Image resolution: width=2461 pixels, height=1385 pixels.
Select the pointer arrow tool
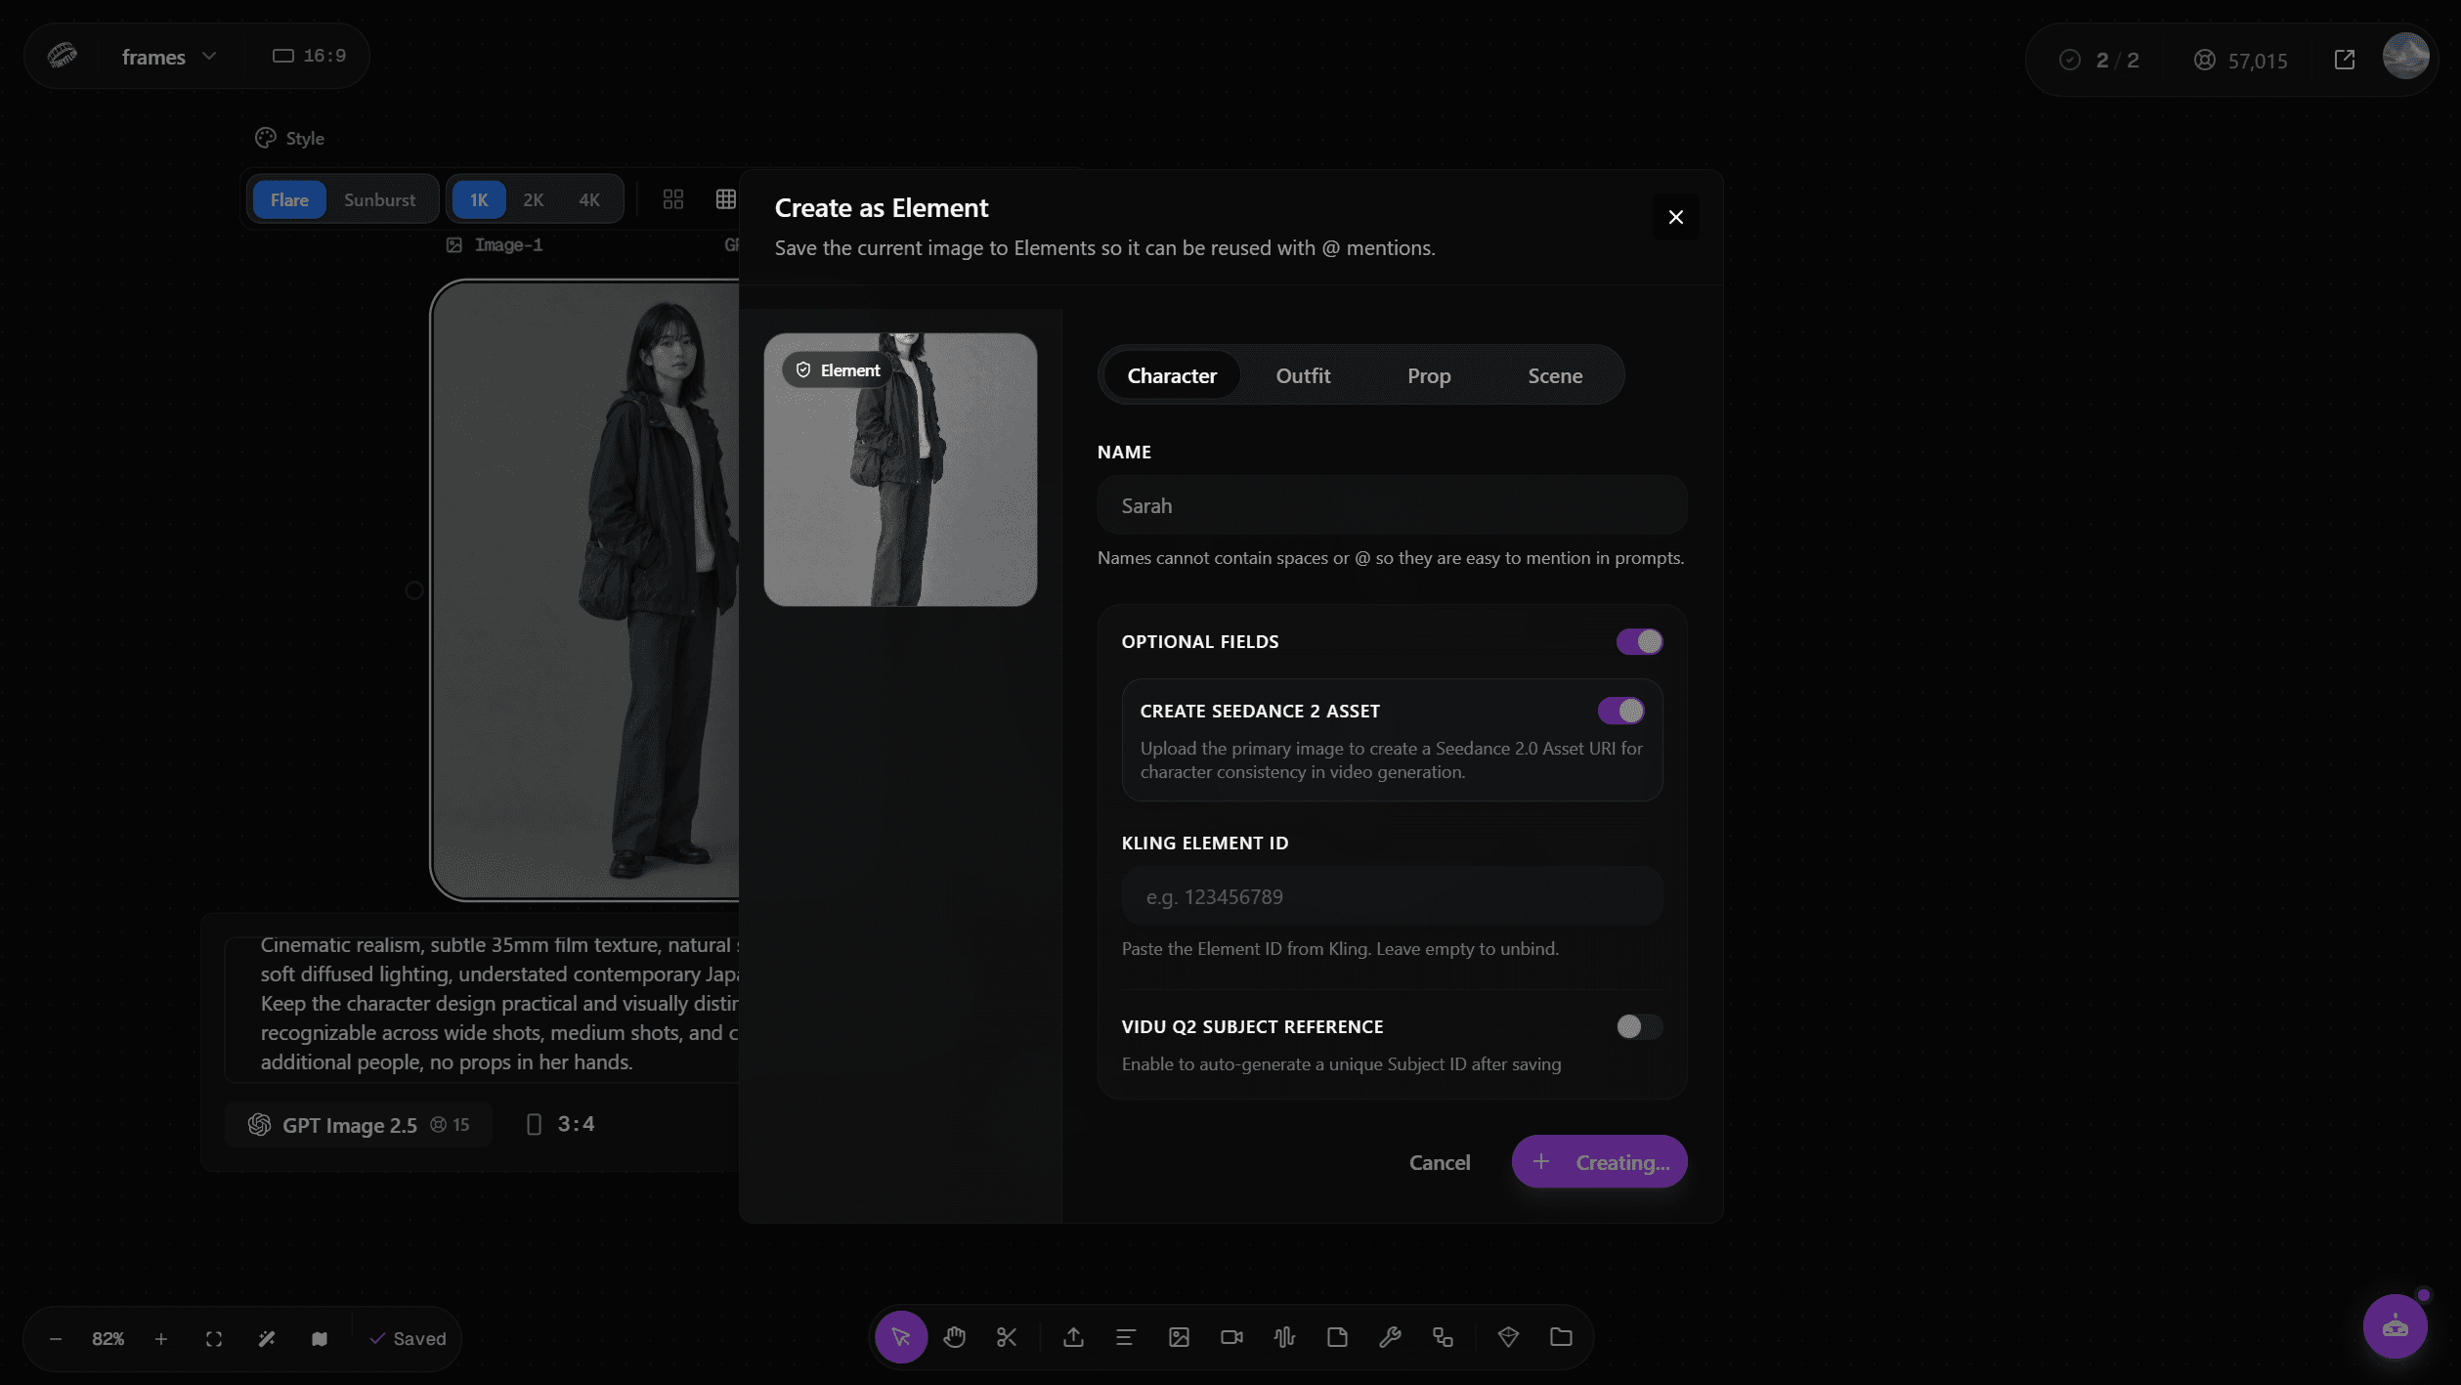tap(900, 1336)
